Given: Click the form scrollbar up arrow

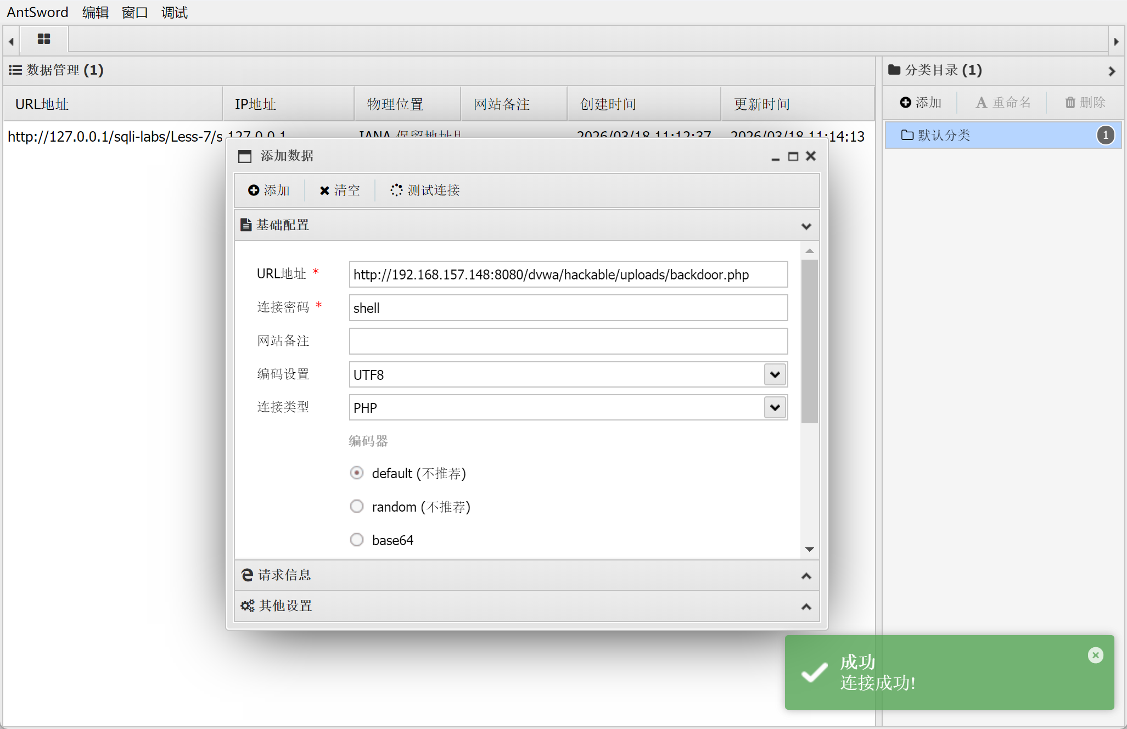Looking at the screenshot, I should click(x=809, y=251).
